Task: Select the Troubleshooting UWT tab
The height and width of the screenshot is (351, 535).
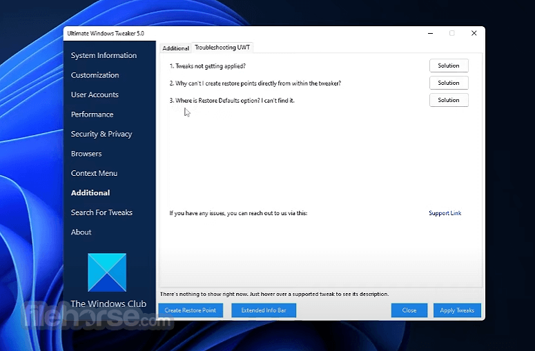Action: 222,48
